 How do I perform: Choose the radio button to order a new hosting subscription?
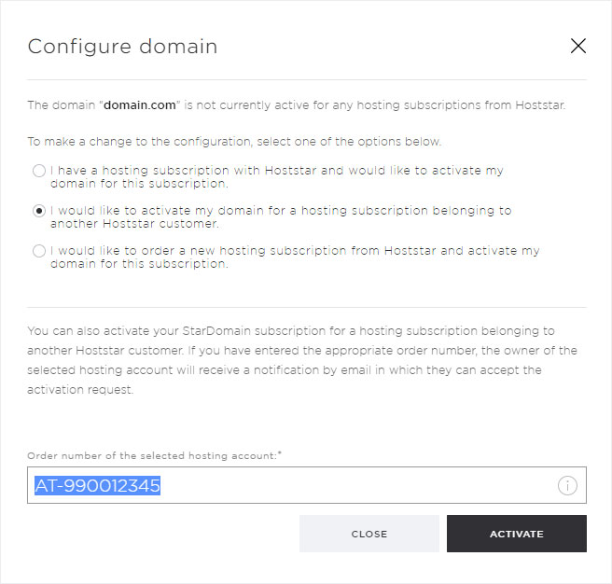tap(39, 251)
